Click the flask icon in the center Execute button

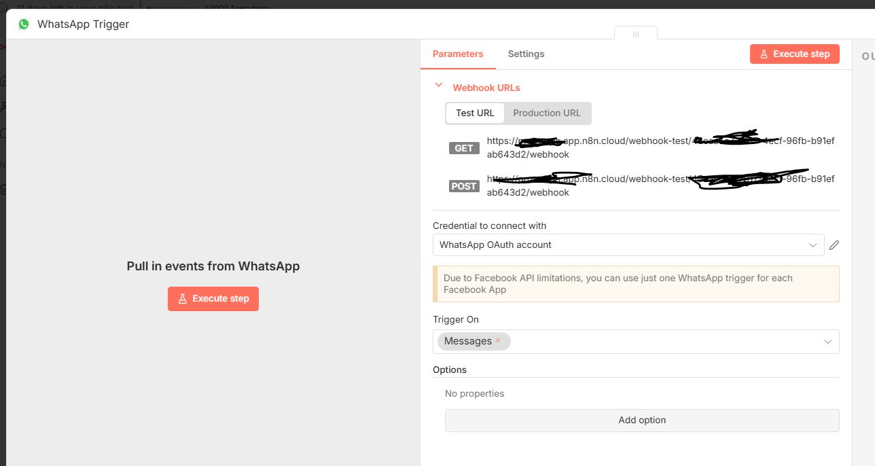[182, 298]
